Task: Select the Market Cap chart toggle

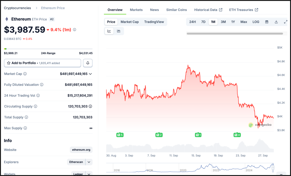Action: [x=130, y=22]
